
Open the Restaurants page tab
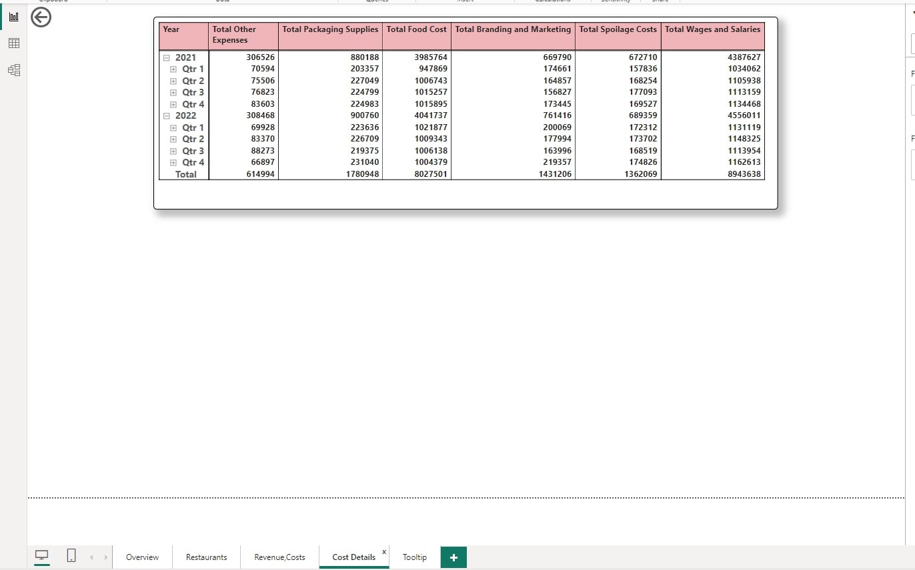pos(206,557)
